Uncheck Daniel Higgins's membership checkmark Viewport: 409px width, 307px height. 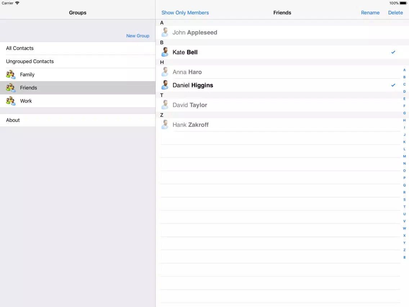[393, 85]
